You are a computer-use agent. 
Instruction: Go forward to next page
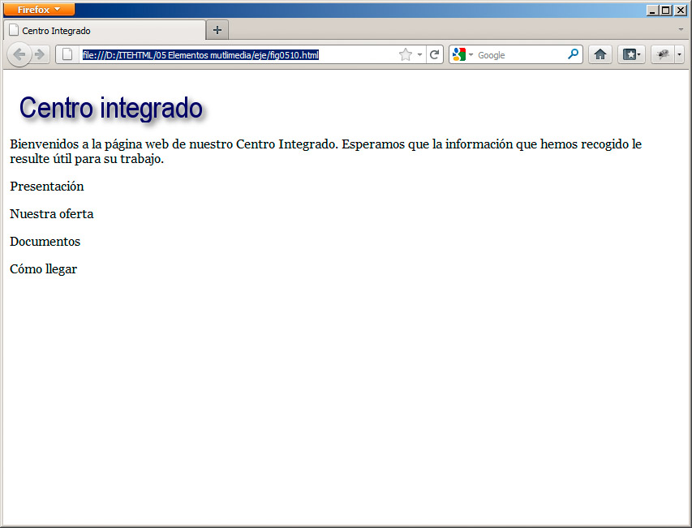[40, 54]
